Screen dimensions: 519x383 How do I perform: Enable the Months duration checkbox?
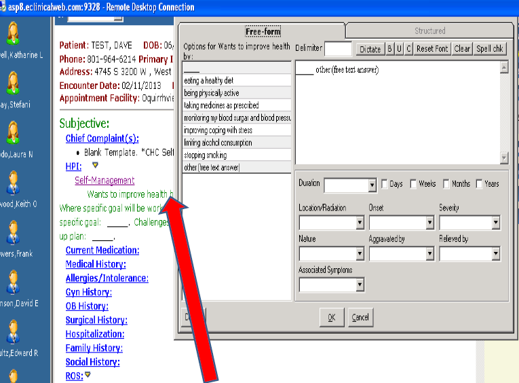446,183
